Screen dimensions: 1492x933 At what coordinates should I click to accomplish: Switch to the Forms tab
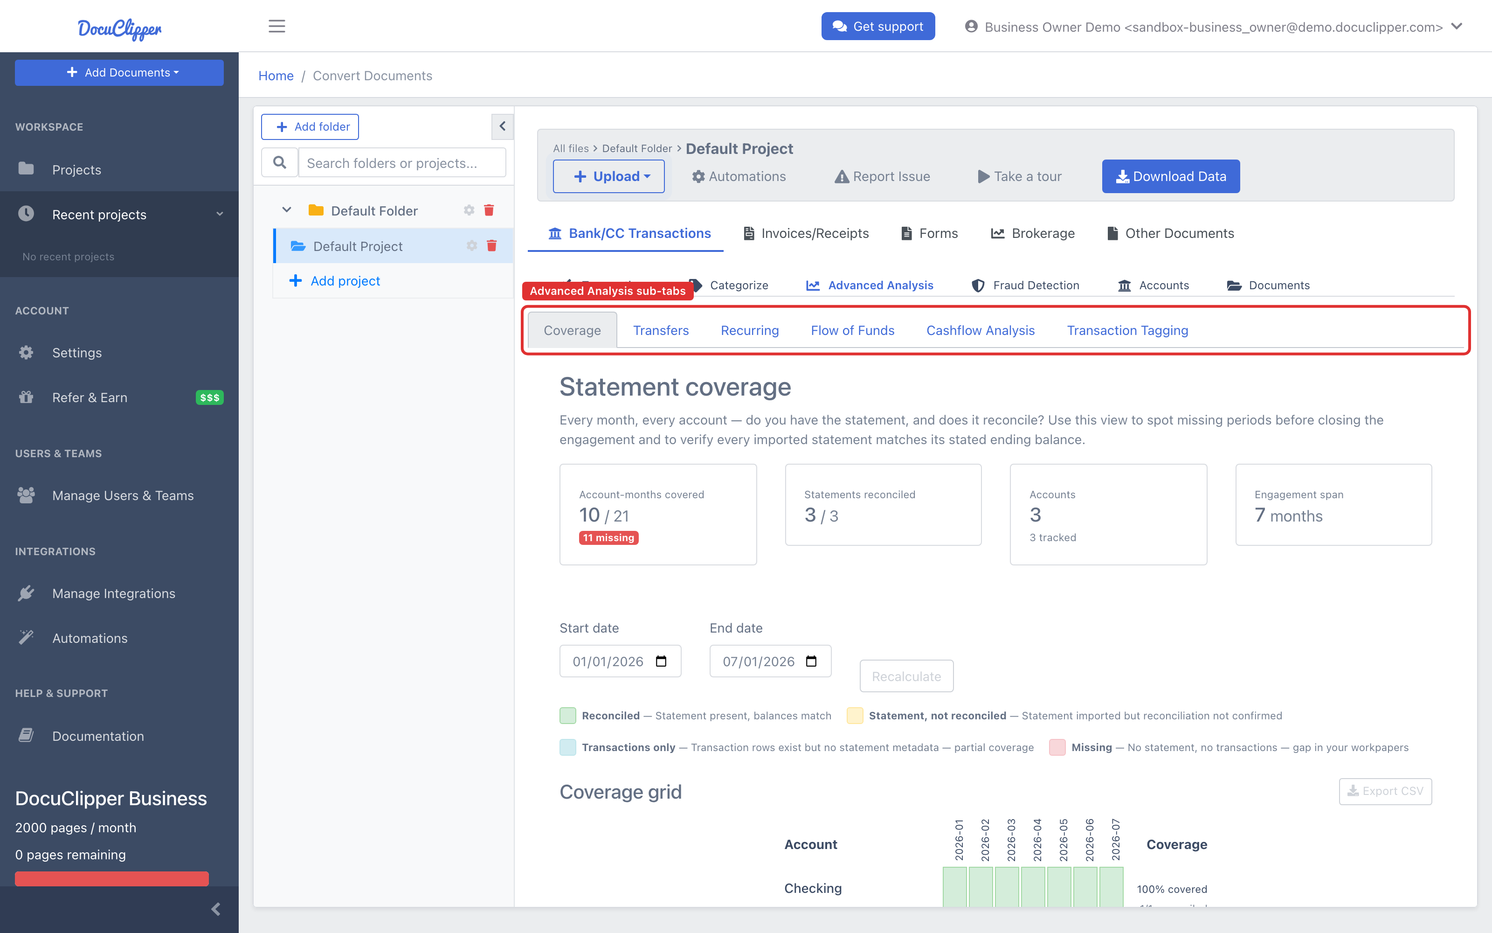pyautogui.click(x=929, y=233)
